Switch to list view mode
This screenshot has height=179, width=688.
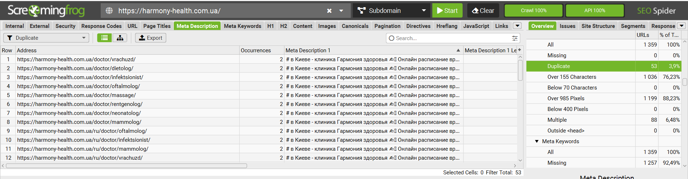[x=104, y=38]
